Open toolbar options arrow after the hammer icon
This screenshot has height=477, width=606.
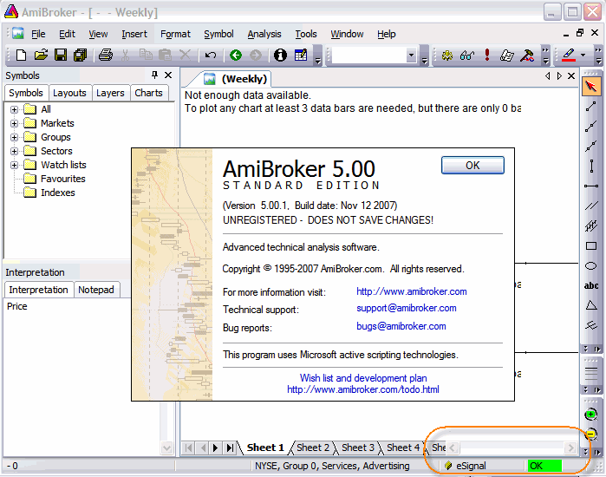(x=545, y=56)
